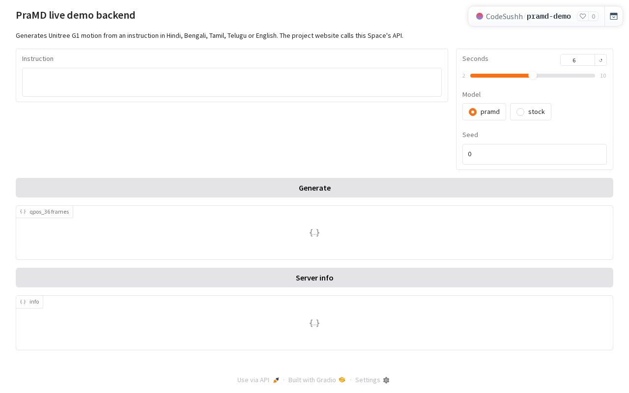Click the "PraMD live demo backend" heading

click(x=76, y=15)
